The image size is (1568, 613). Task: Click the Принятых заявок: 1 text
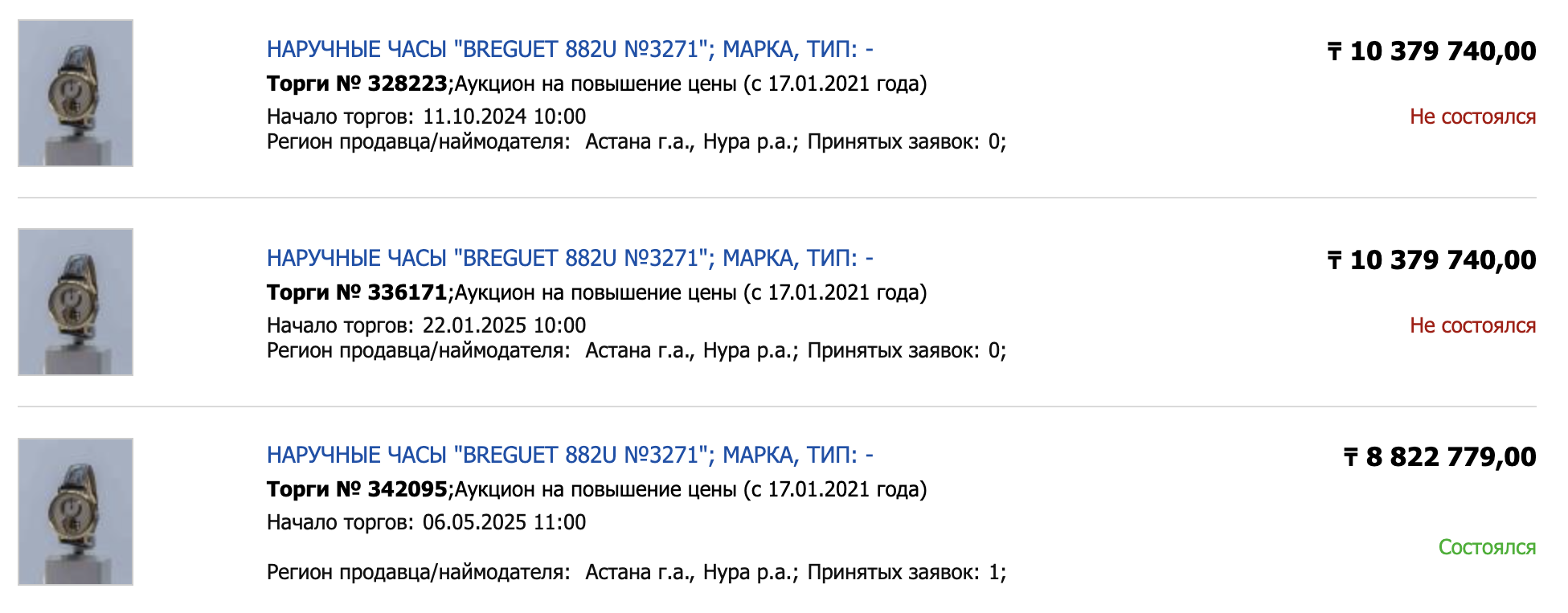pos(906,573)
